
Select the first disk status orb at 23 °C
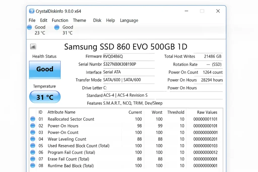coord(30,27)
